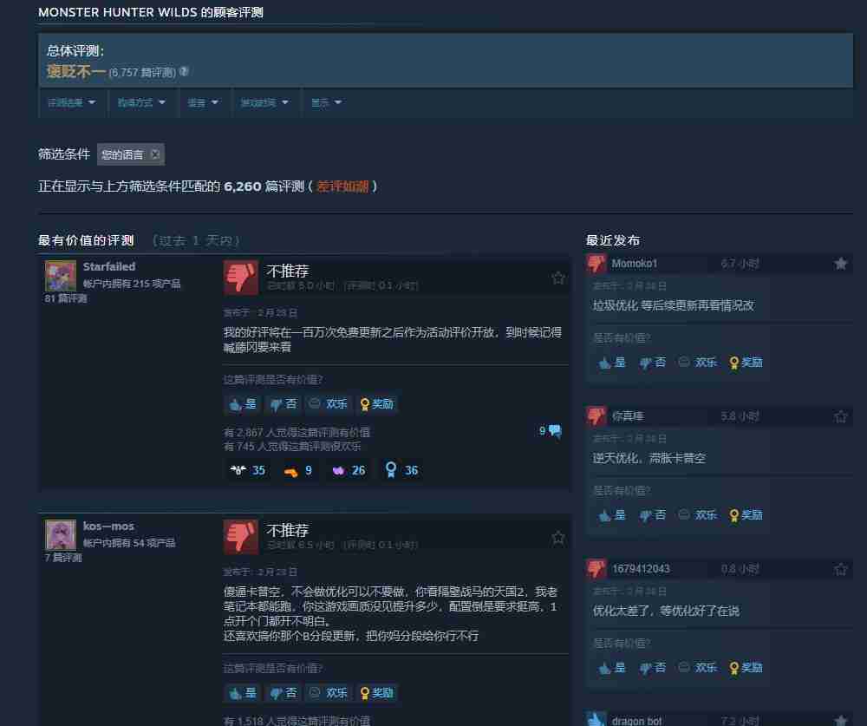The width and height of the screenshot is (867, 726).
Task: Click the orange award icon showing 9
Action: coord(291,469)
